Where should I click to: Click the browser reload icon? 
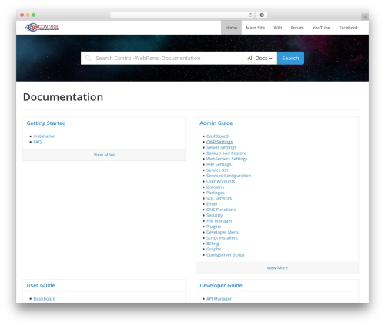[250, 15]
